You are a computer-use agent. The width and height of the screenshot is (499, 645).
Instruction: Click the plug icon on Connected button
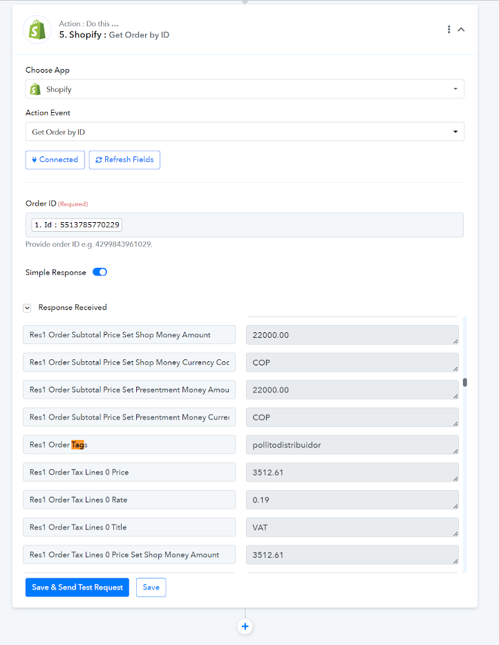coord(34,160)
